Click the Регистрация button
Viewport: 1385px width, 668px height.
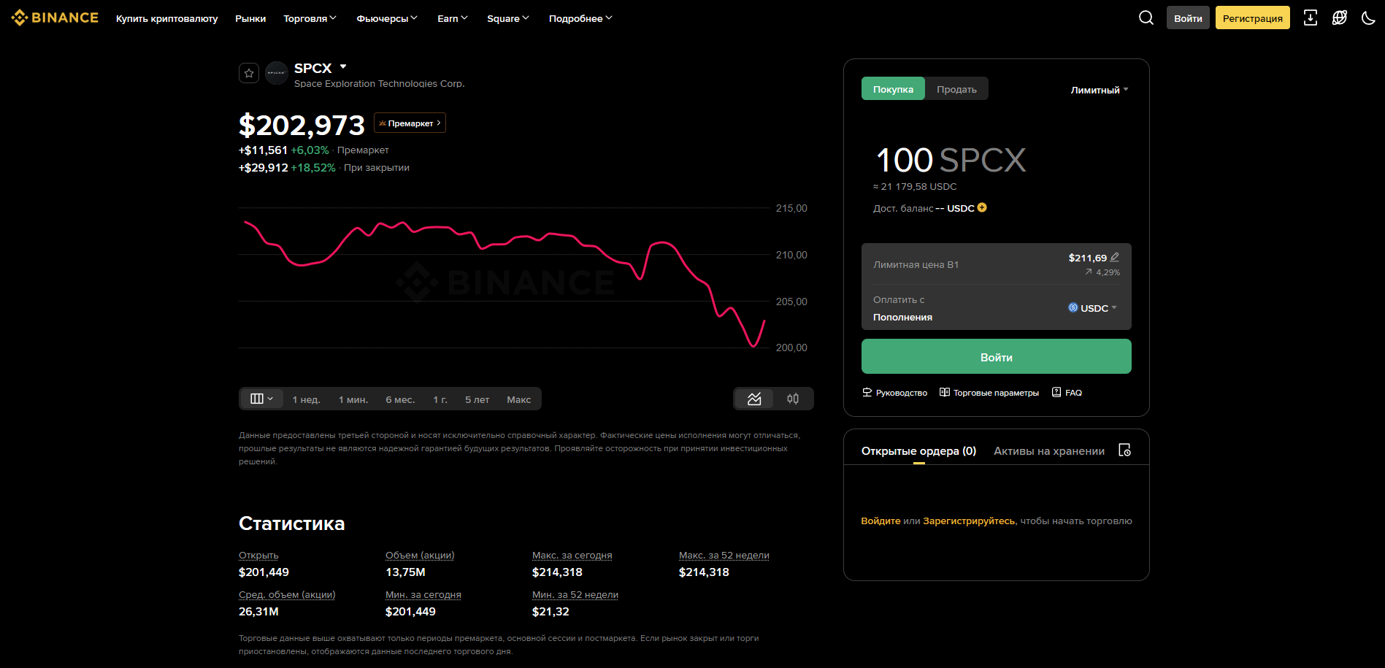1253,18
